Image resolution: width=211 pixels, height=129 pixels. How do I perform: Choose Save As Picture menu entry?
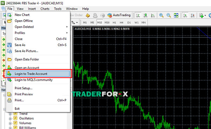pos(38,51)
